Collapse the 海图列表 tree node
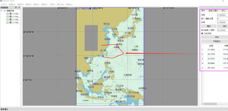This screenshot has height=111, width=228. pyautogui.click(x=2, y=11)
